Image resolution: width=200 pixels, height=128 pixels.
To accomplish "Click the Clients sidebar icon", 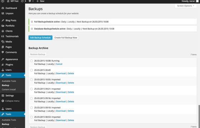I will tap(3, 31).
